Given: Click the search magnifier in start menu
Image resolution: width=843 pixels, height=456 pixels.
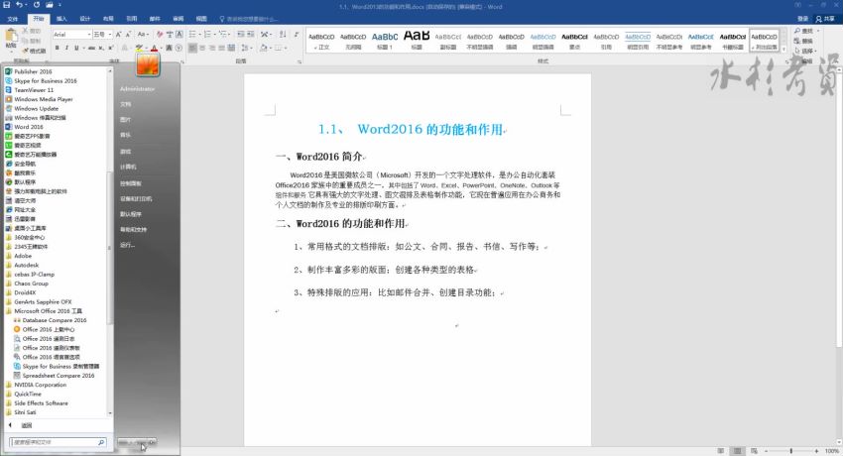Looking at the screenshot, I should (101, 442).
